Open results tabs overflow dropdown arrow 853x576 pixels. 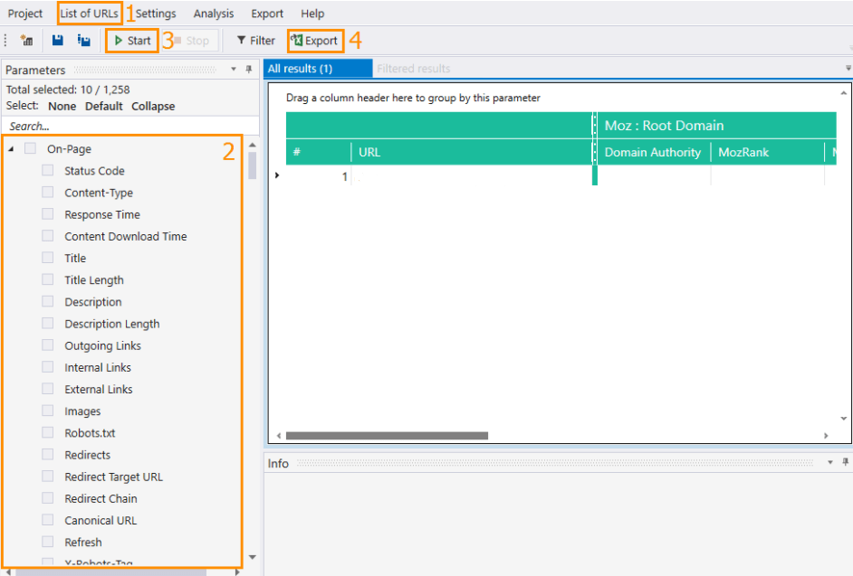pos(848,68)
